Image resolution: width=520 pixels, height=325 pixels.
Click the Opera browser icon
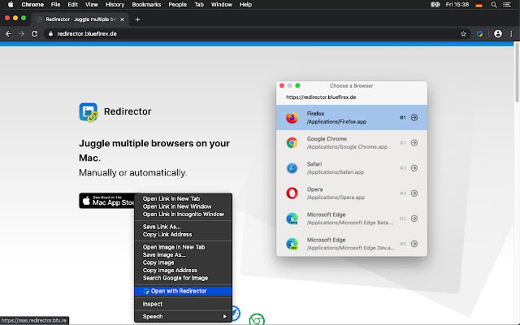[292, 193]
